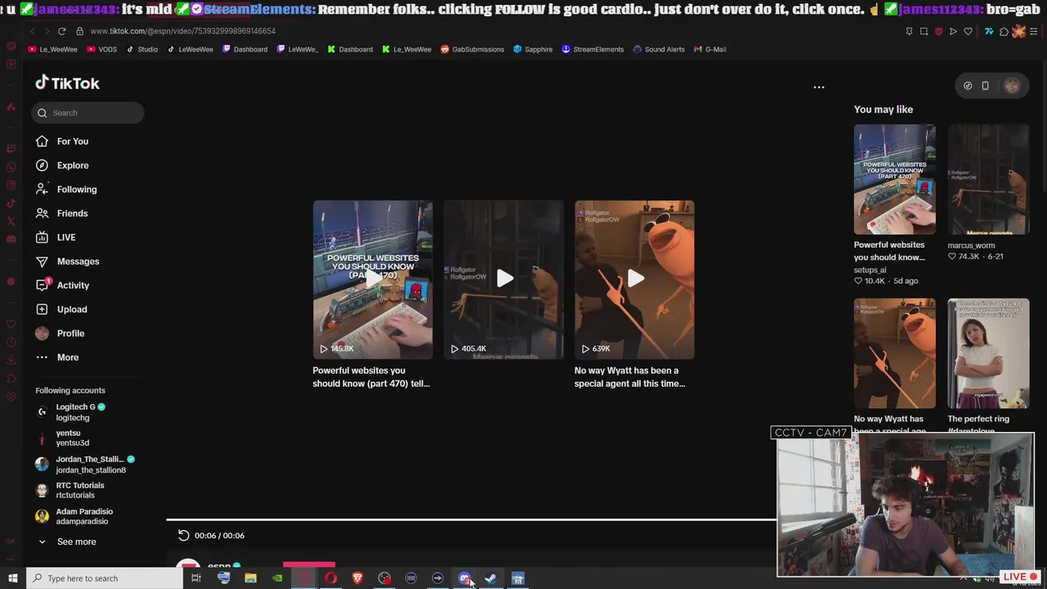Open Task View on the taskbar
The image size is (1047, 589).
point(196,578)
